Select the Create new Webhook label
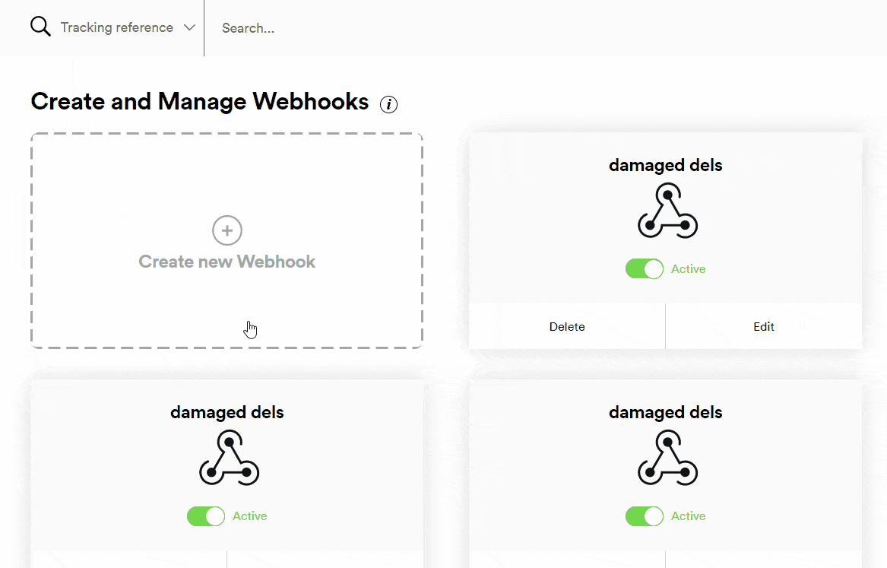The width and height of the screenshot is (887, 568). 227,262
